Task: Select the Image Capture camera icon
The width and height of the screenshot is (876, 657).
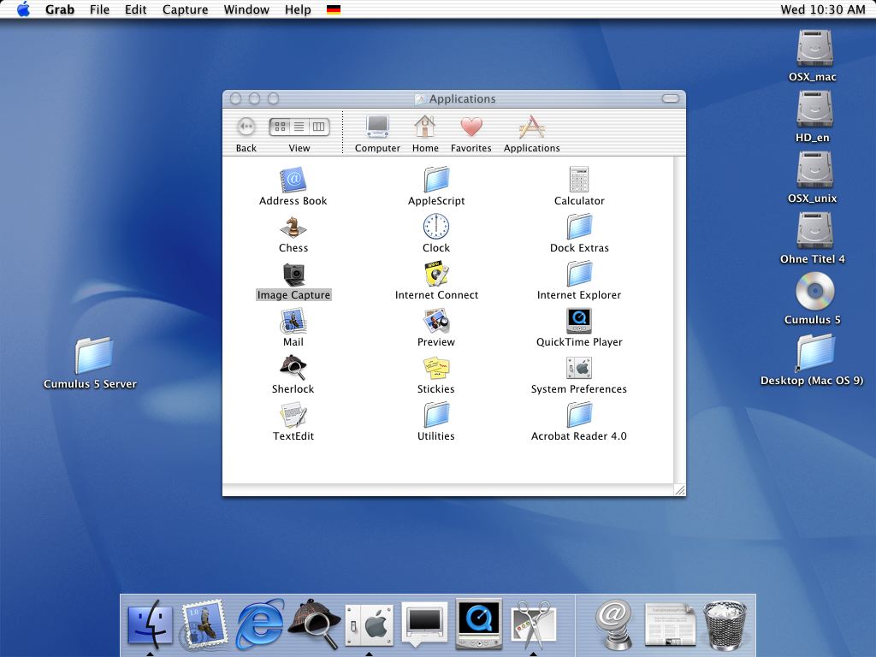Action: pyautogui.click(x=293, y=275)
